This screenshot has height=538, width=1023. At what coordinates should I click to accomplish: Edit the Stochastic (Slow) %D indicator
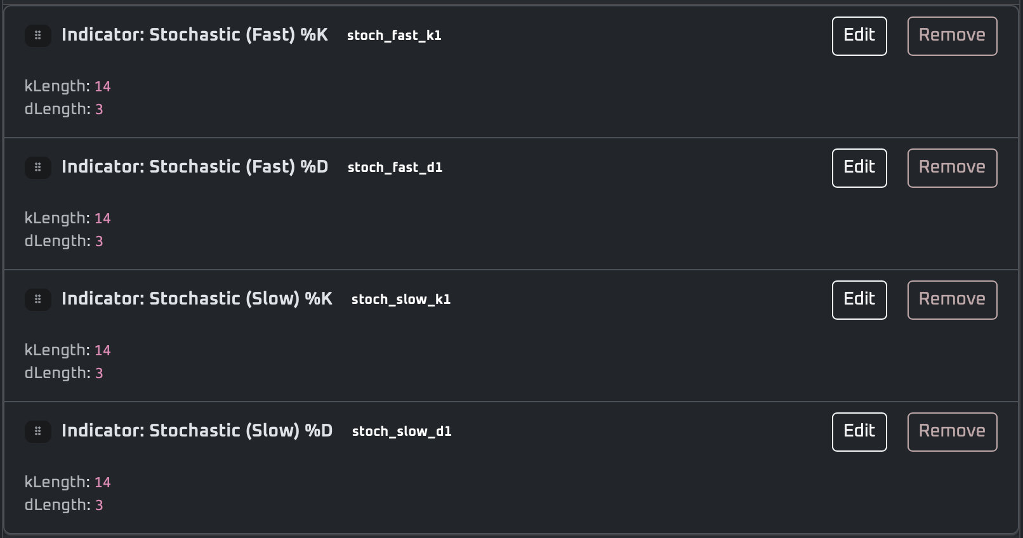859,432
